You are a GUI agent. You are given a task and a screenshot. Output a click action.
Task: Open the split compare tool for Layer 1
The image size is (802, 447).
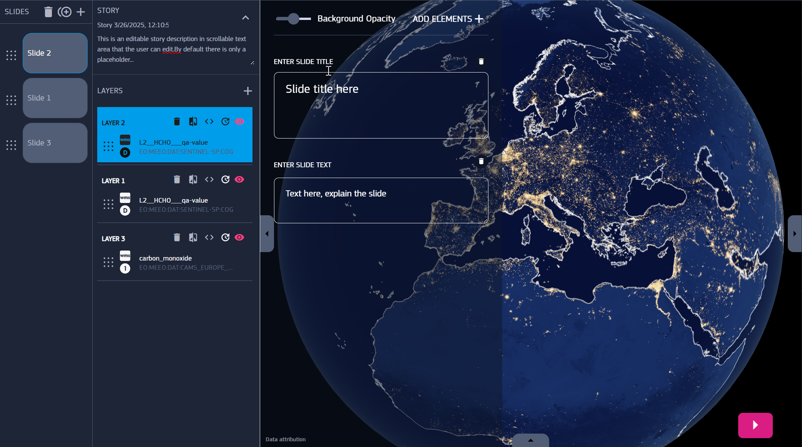[x=193, y=180]
